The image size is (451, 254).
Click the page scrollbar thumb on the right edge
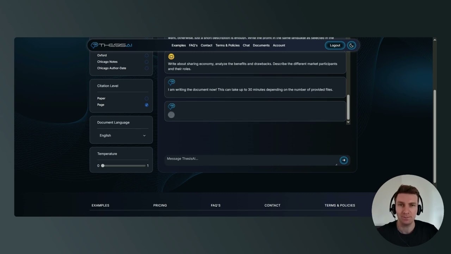click(434, 136)
